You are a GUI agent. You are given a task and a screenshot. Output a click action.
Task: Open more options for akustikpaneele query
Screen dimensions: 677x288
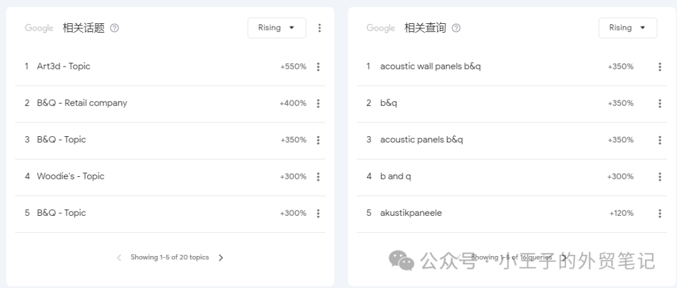coord(659,213)
